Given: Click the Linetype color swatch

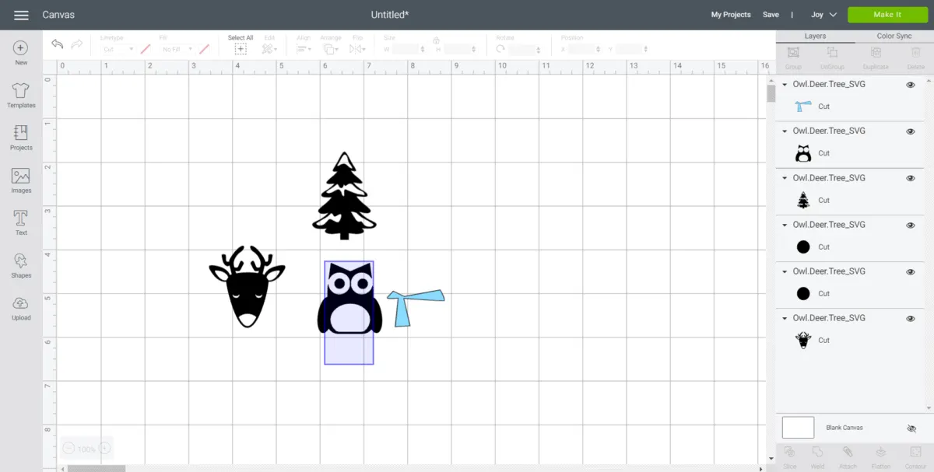Looking at the screenshot, I should click(x=145, y=49).
